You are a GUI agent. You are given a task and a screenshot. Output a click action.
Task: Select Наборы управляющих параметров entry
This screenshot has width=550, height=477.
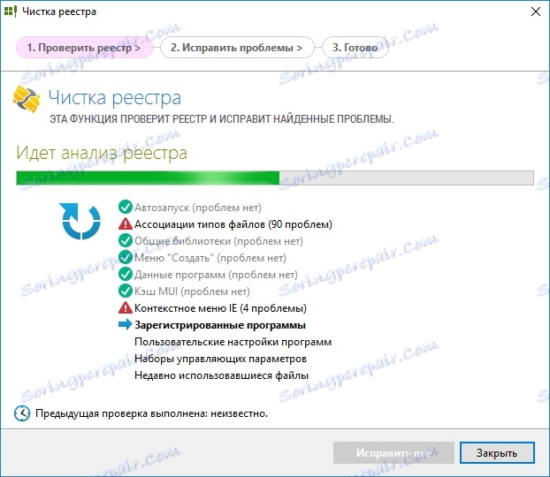(x=220, y=359)
